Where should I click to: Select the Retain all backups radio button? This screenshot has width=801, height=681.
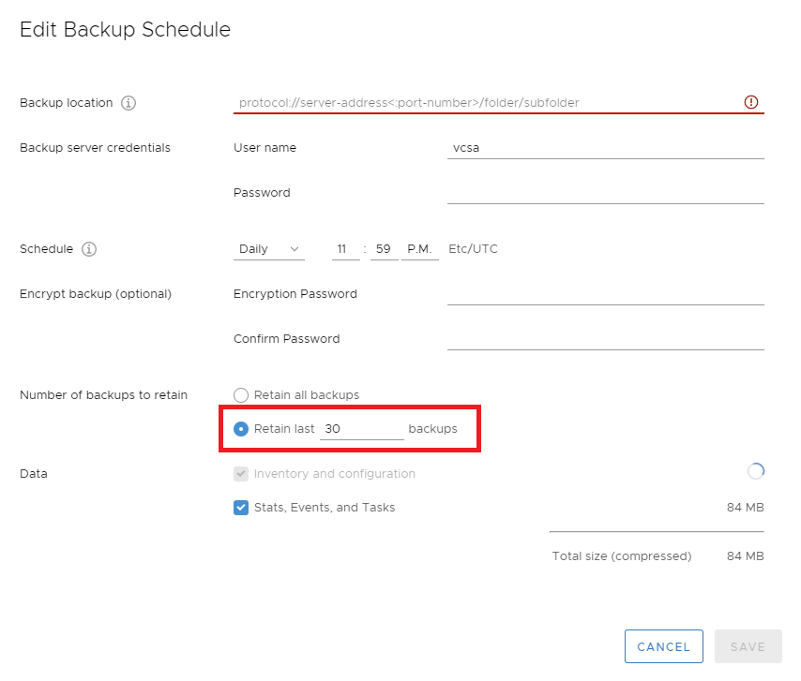click(x=241, y=395)
